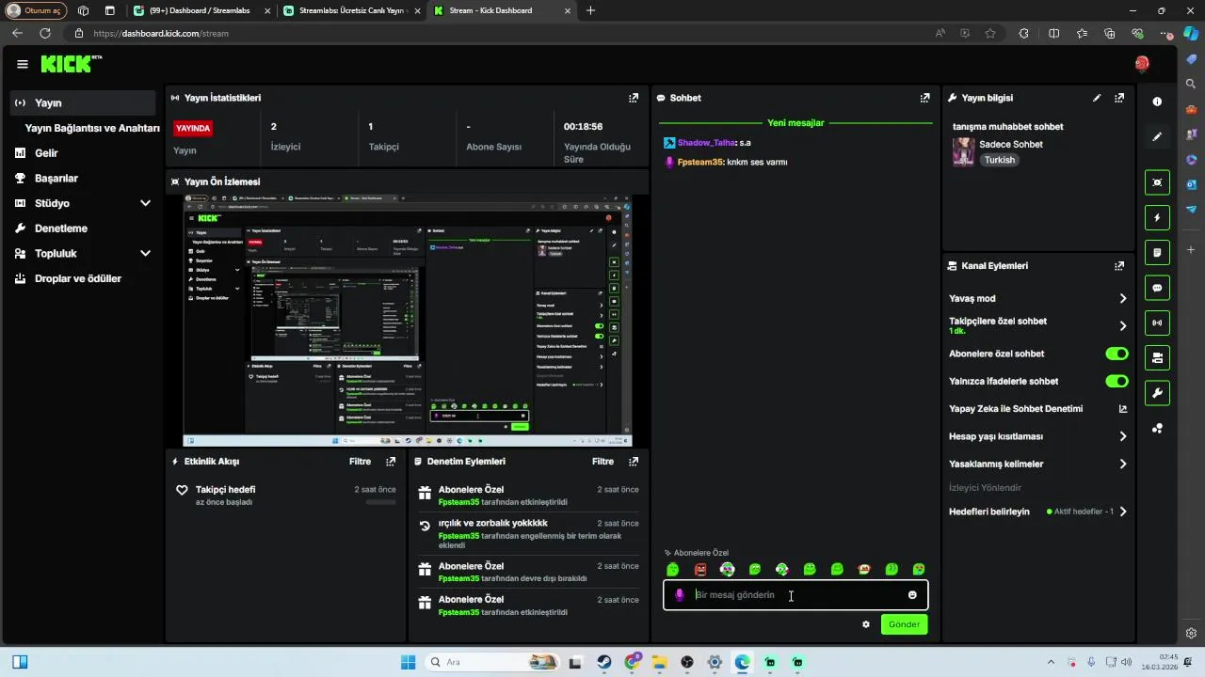Open the Shadow_Talha username in chat
Screen dimensions: 1205x677
point(706,143)
